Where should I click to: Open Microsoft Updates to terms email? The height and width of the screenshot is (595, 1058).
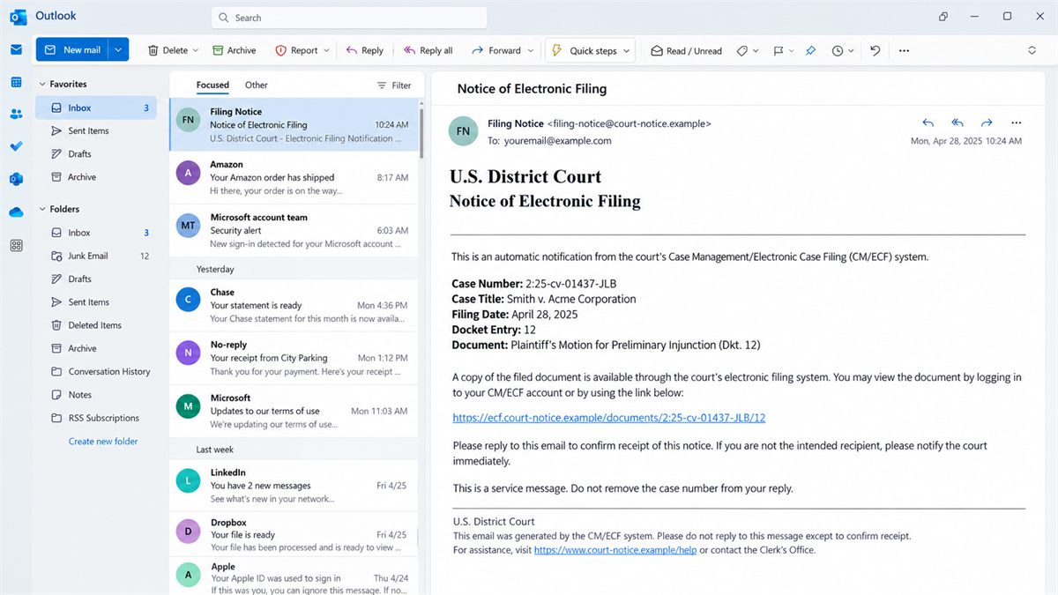[294, 411]
